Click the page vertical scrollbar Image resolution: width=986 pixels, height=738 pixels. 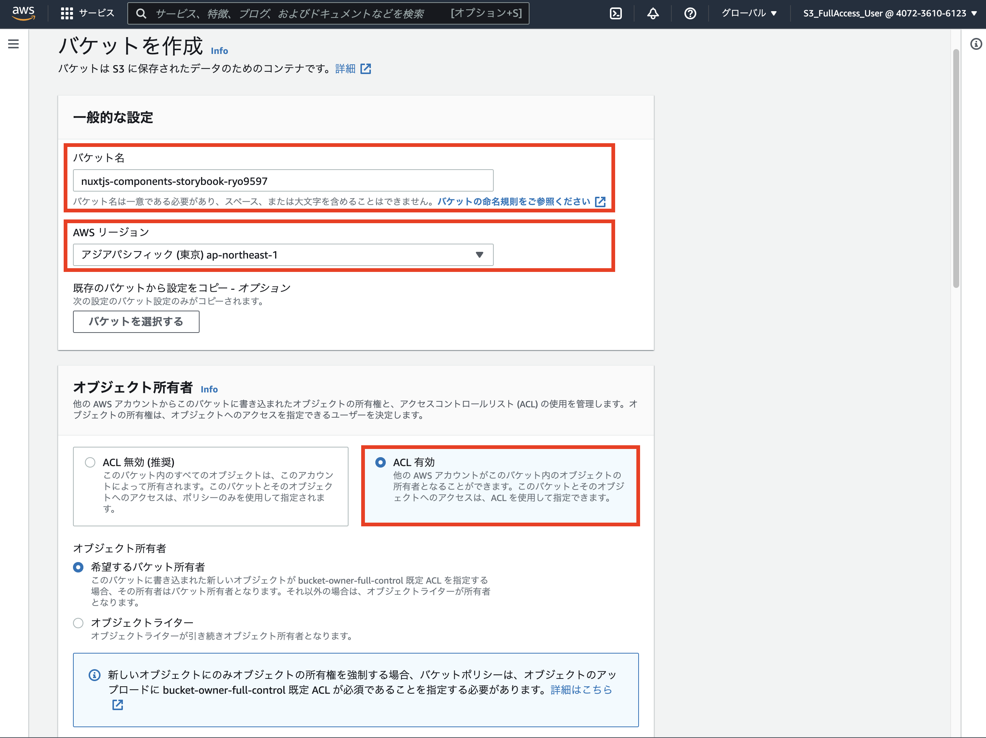coord(956,169)
